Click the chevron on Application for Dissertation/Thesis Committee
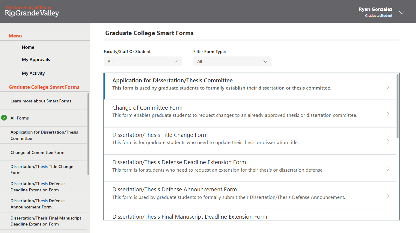The image size is (416, 233). click(388, 87)
